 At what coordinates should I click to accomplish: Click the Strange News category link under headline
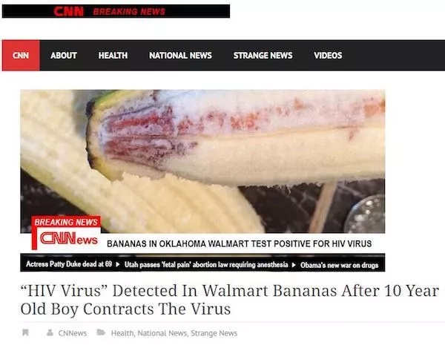pyautogui.click(x=214, y=333)
